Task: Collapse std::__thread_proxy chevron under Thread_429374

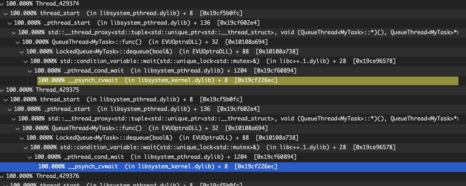Action: (x=14, y=33)
